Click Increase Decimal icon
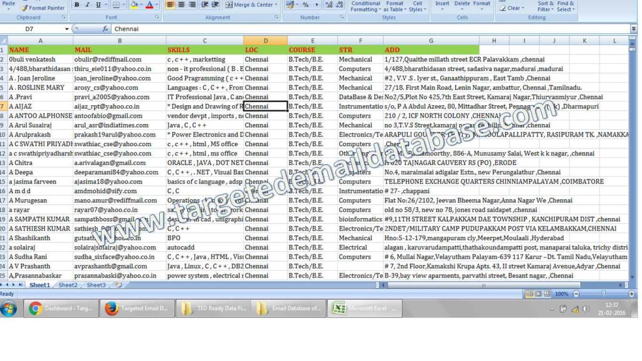Viewport: 642px width, 361px height. coord(329,5)
